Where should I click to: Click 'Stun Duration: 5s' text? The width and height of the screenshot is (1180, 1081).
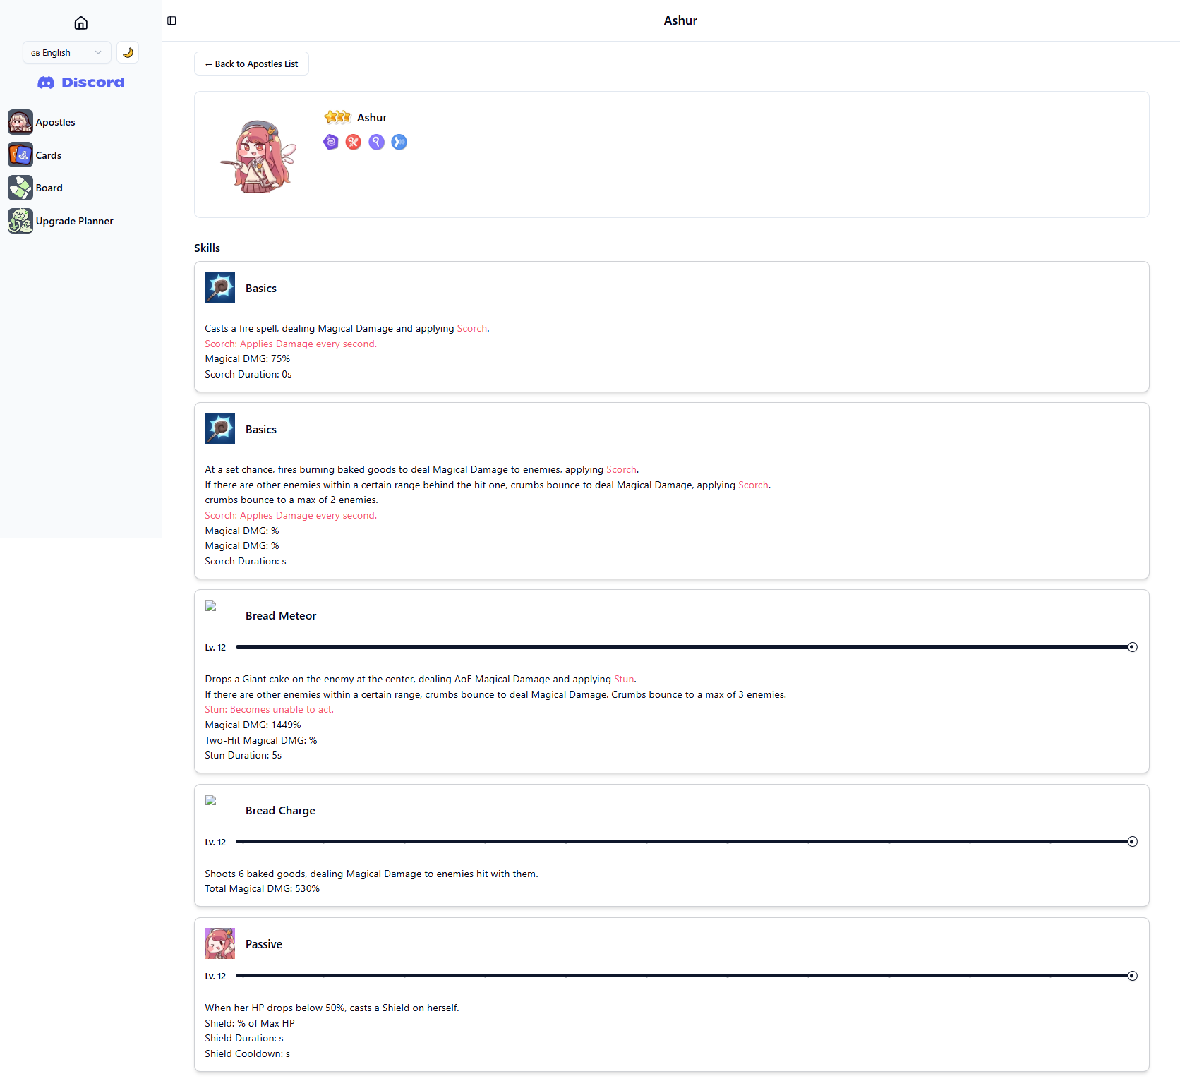[243, 756]
